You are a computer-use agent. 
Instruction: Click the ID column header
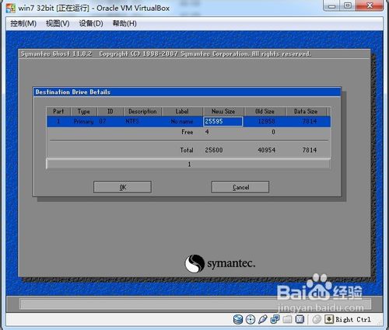coord(110,111)
